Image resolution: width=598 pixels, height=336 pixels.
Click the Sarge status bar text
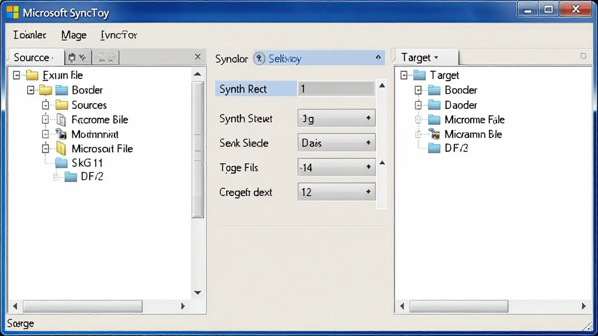[20, 324]
